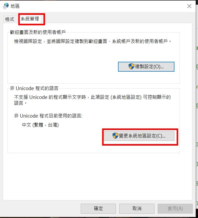Click the 中文 (繁體,台灣) language text
Image resolution: width=198 pixels, height=218 pixels.
(x=40, y=125)
